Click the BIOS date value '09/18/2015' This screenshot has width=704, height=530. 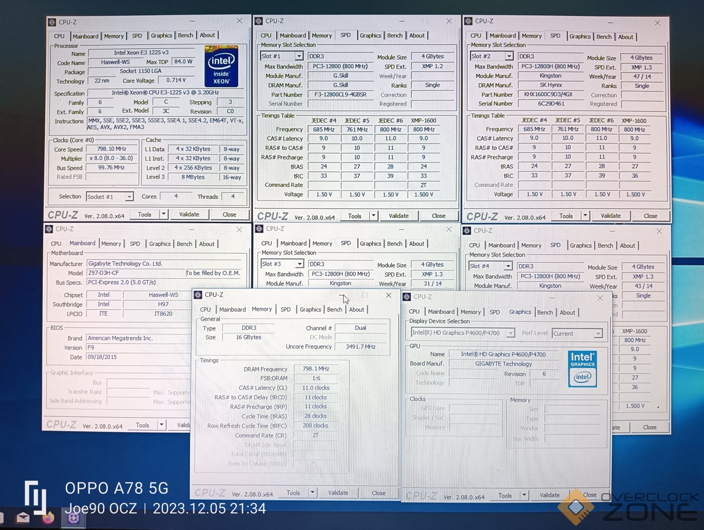pyautogui.click(x=138, y=357)
